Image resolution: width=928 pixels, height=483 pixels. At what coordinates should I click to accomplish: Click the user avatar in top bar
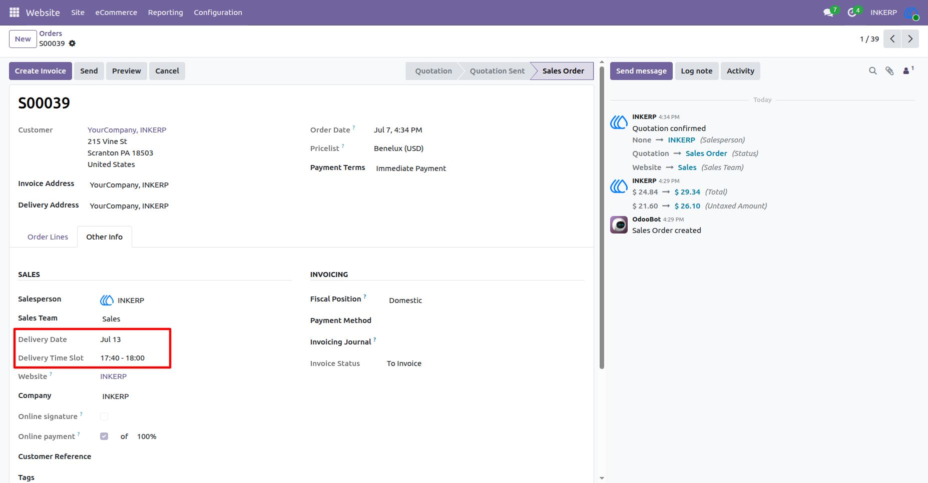[911, 12]
